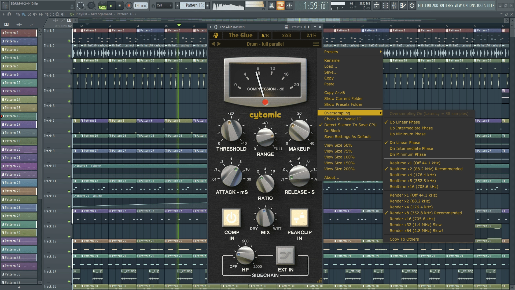Image resolution: width=515 pixels, height=290 pixels.
Task: Expand the Oversampling submenu entry
Action: 350,113
